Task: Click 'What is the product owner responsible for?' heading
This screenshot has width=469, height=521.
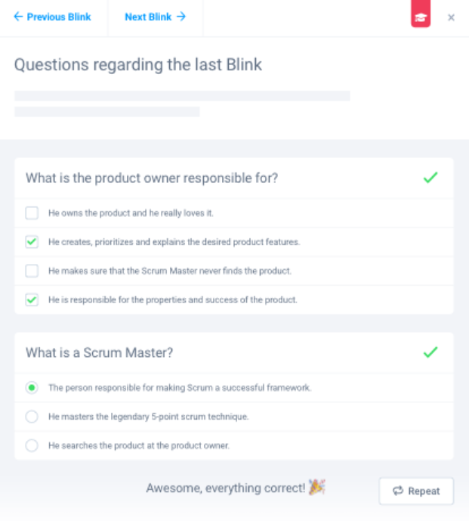Action: coord(152,178)
